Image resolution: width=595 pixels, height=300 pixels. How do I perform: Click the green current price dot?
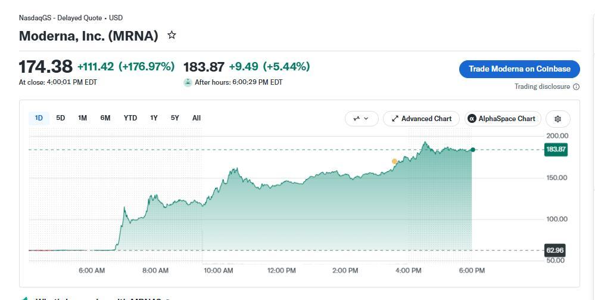tap(473, 150)
